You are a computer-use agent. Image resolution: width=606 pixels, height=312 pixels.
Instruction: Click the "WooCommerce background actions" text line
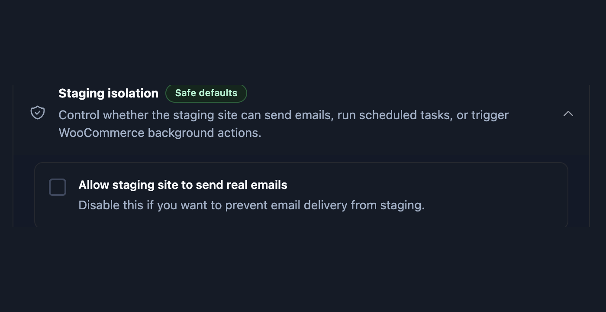pyautogui.click(x=160, y=133)
